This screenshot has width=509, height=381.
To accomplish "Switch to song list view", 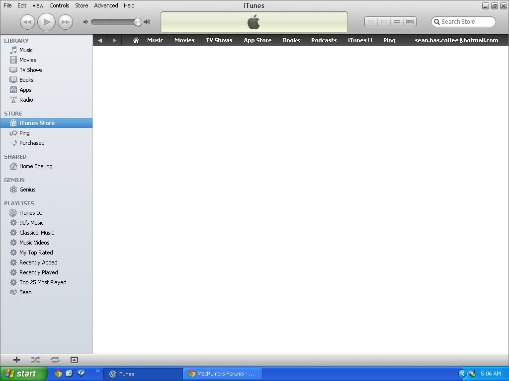I will [371, 22].
